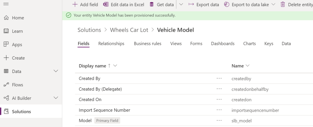Sort by the Display name column header
Screen dimensions: 313x127
coord(92,66)
